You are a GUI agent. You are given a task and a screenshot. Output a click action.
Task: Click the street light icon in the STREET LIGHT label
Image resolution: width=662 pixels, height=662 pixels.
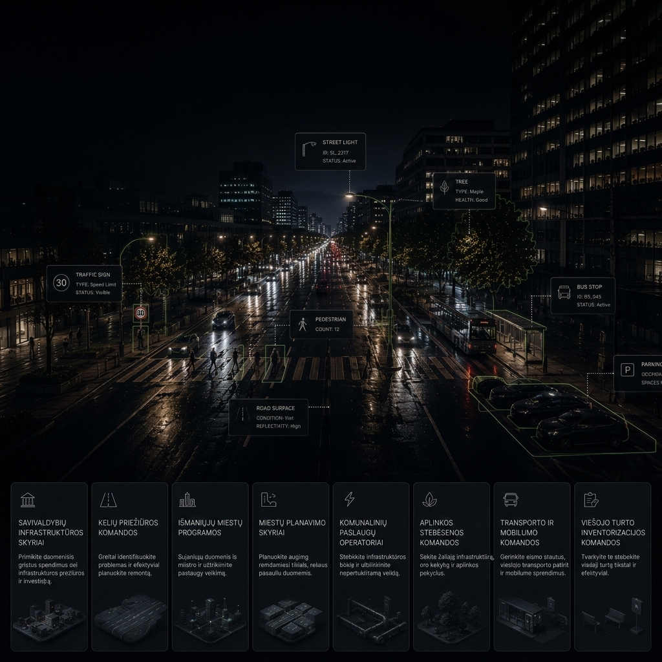[309, 149]
